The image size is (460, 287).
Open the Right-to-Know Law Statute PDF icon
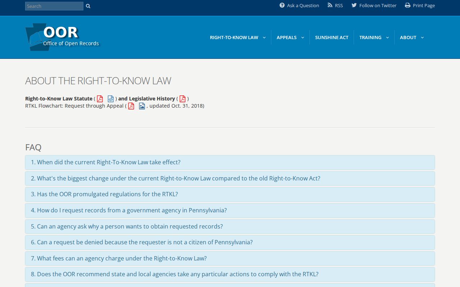pos(100,99)
